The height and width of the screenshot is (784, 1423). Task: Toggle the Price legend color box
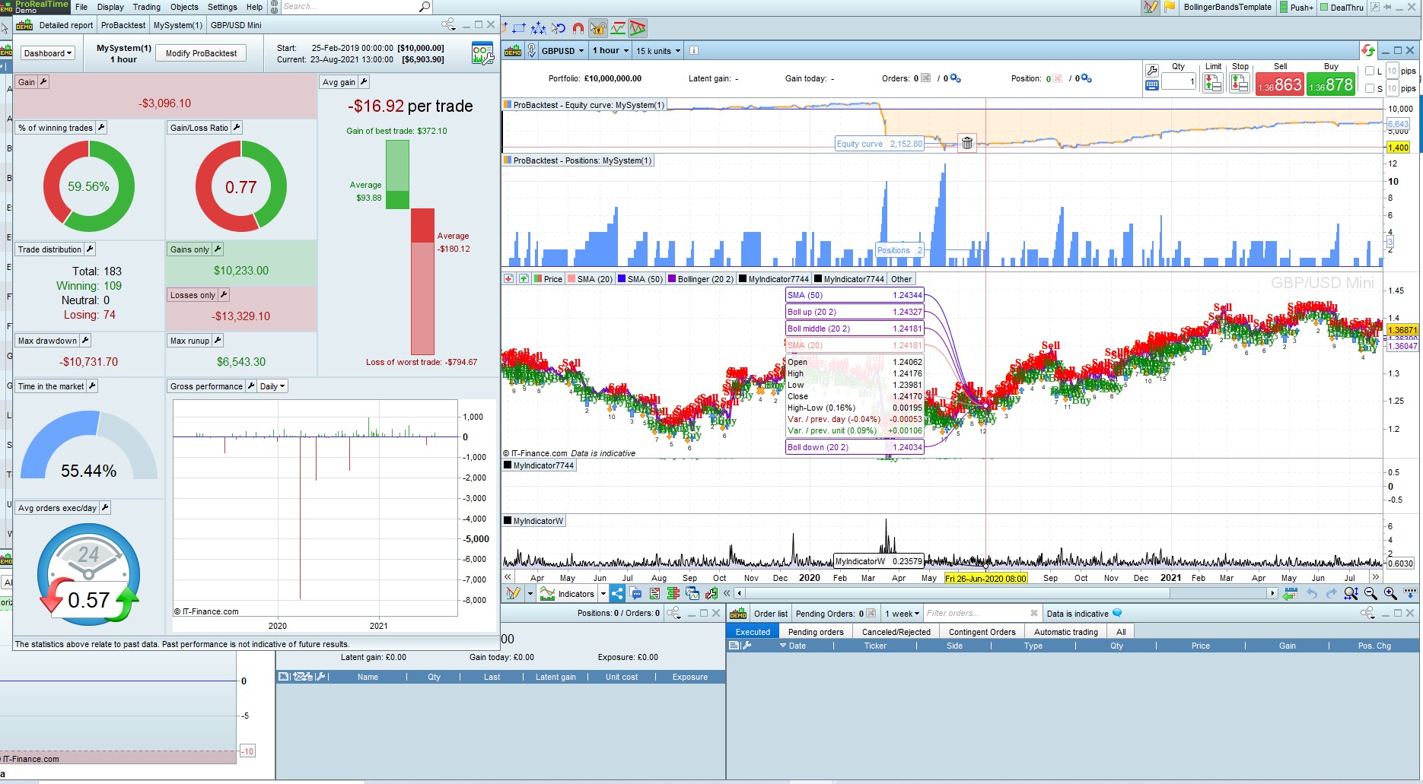tap(537, 279)
